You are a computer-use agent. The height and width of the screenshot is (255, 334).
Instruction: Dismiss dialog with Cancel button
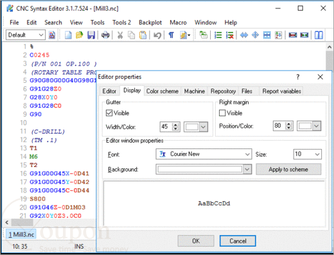238,241
